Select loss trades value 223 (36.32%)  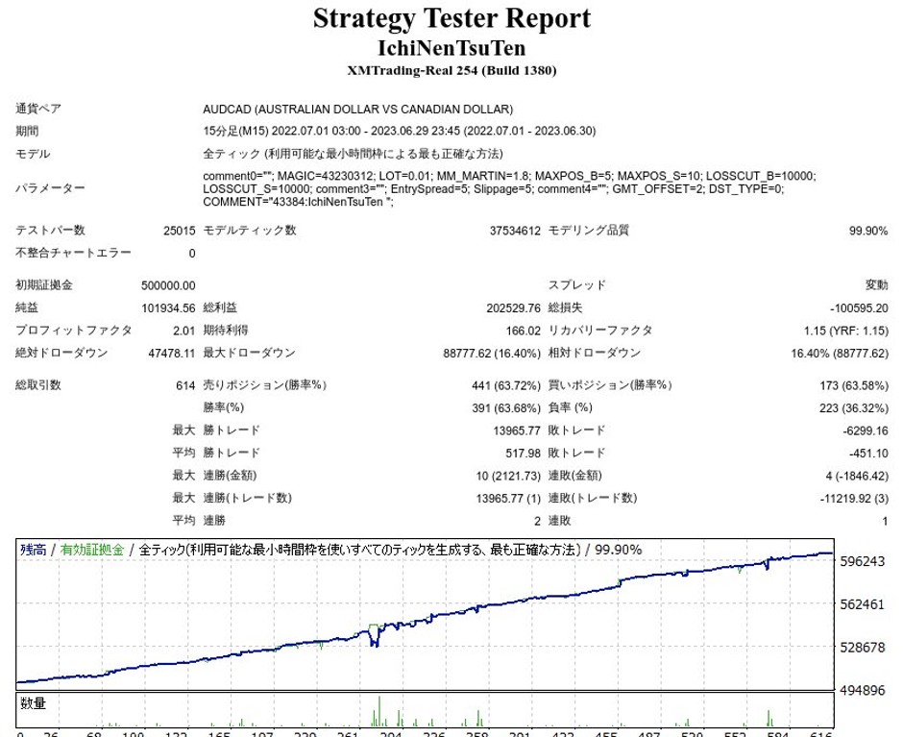pos(853,408)
